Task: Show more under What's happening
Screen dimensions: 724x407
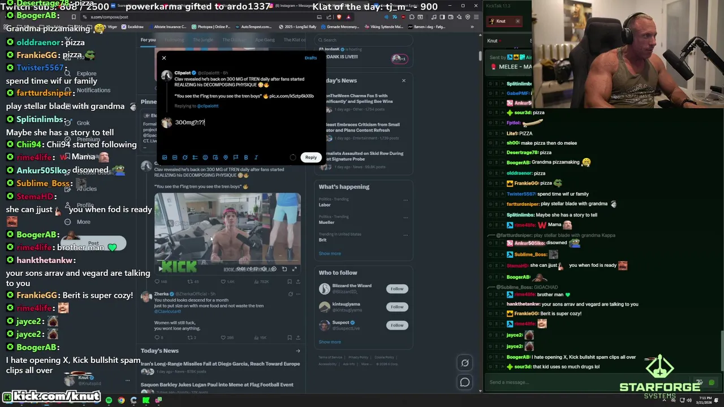Action: coord(330,253)
